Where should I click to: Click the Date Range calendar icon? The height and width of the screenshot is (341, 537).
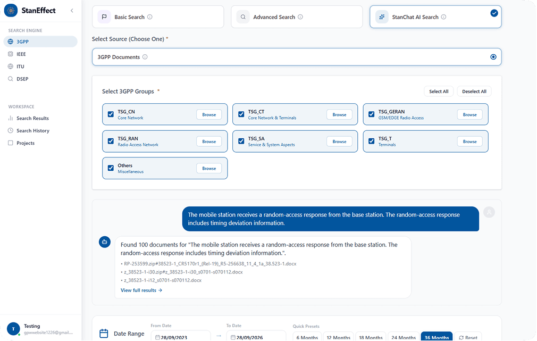pos(104,334)
